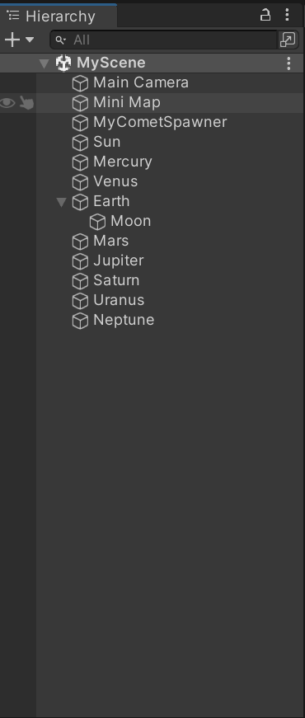Screen dimensions: 305x718
Task: Switch to the Hierarchy tab
Action: pos(59,16)
